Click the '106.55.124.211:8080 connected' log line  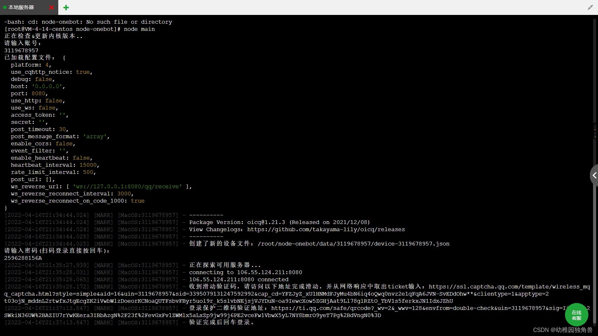[x=239, y=280]
